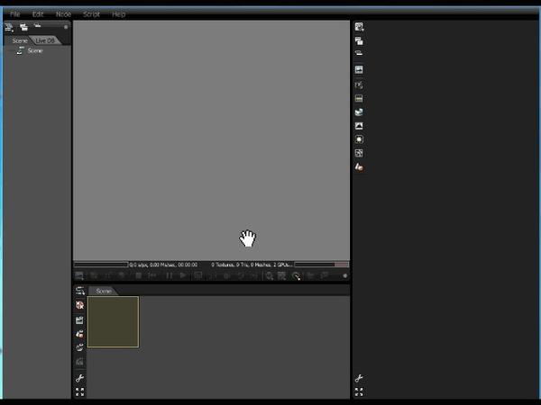Click the stacked-windows icon in the outliner toolbar

click(23, 27)
